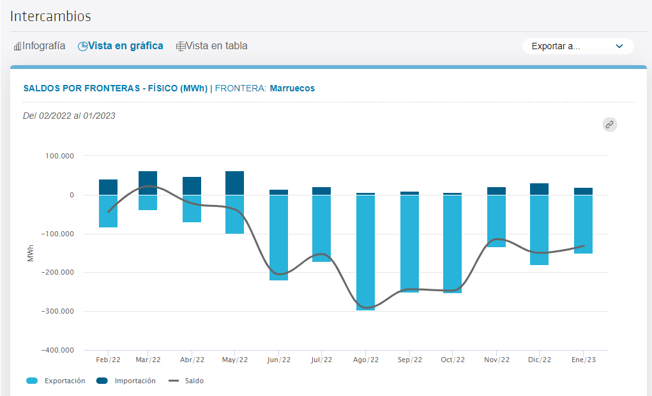Select the Vista en gráfica tab

pos(121,46)
